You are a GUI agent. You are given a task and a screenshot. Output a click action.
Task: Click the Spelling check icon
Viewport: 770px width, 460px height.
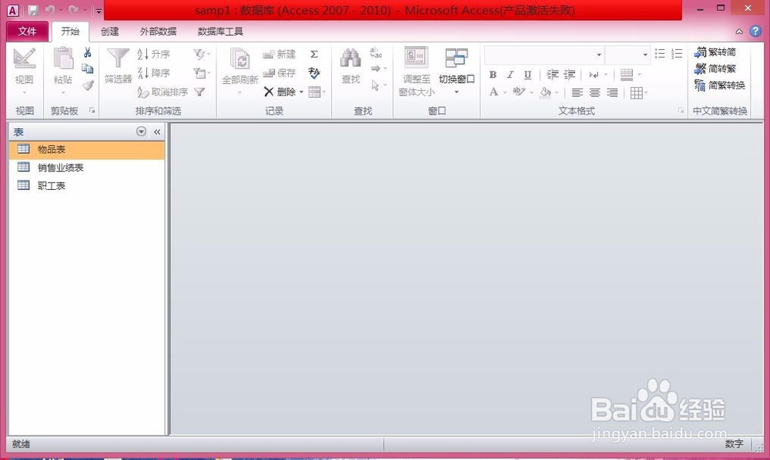314,73
